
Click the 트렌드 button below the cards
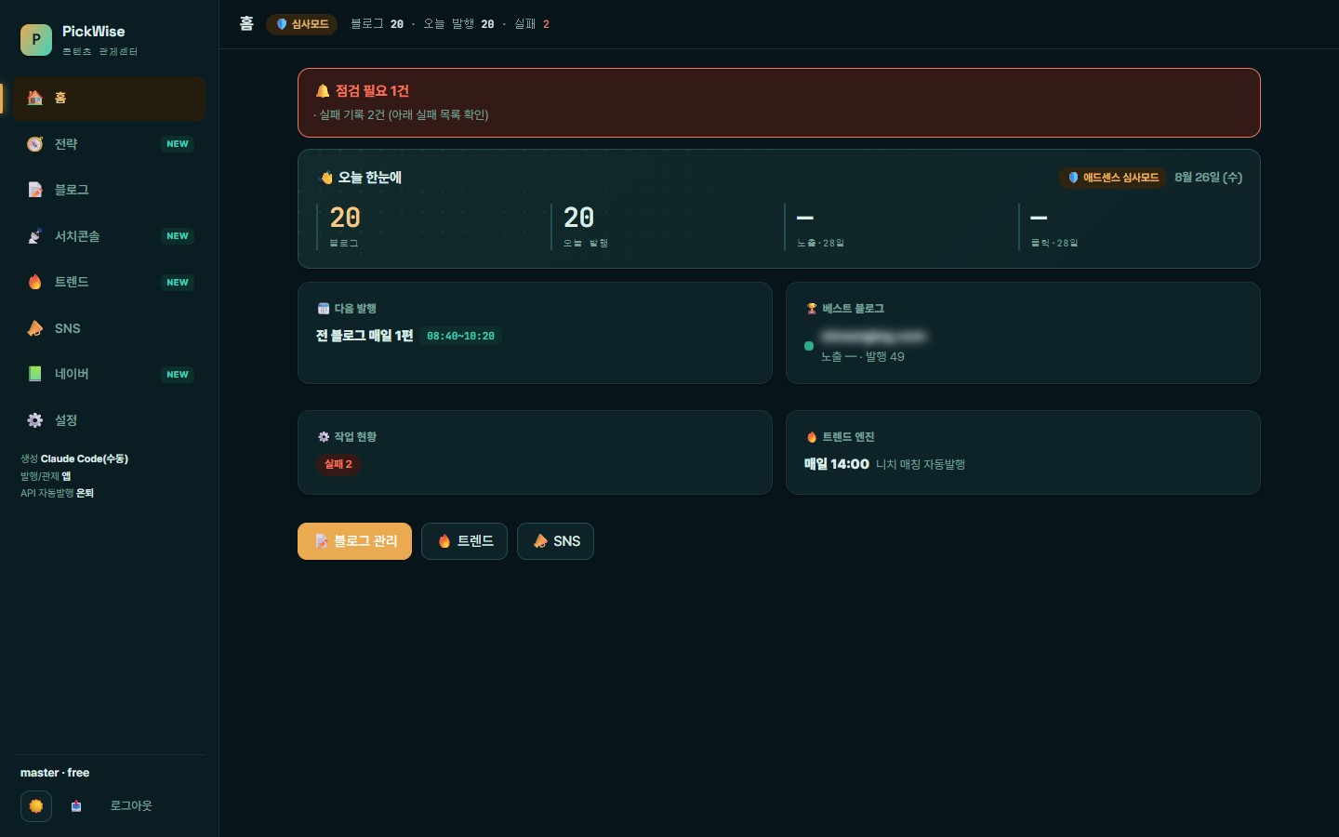tap(464, 541)
